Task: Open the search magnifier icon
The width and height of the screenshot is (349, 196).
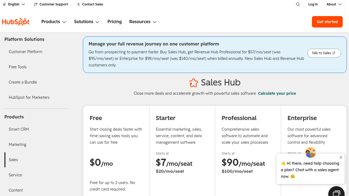Action: click(x=298, y=4)
